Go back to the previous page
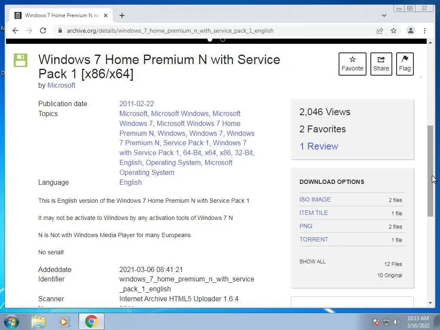 (x=15, y=31)
